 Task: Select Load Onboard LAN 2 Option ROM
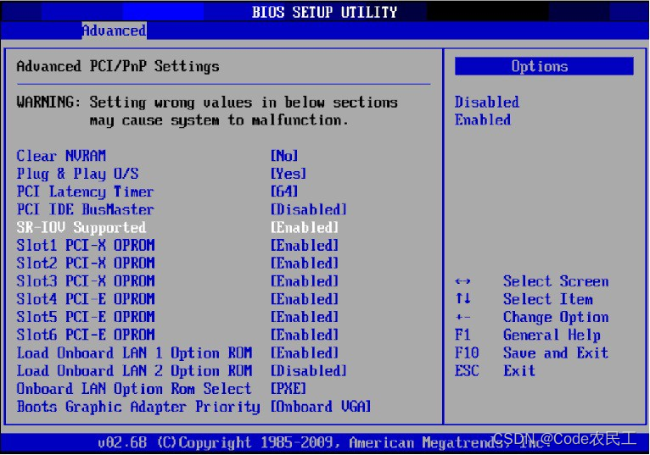(134, 371)
